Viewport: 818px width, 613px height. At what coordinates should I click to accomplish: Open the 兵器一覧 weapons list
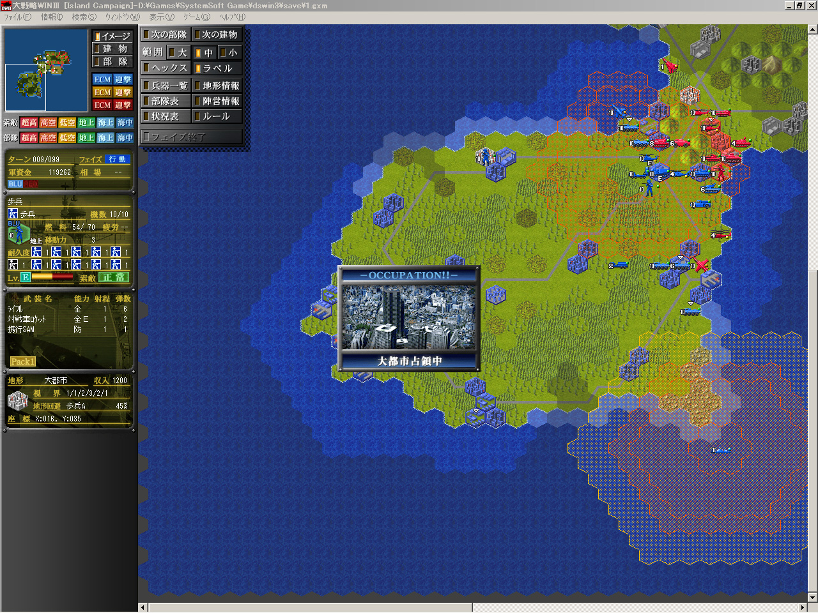(x=166, y=86)
